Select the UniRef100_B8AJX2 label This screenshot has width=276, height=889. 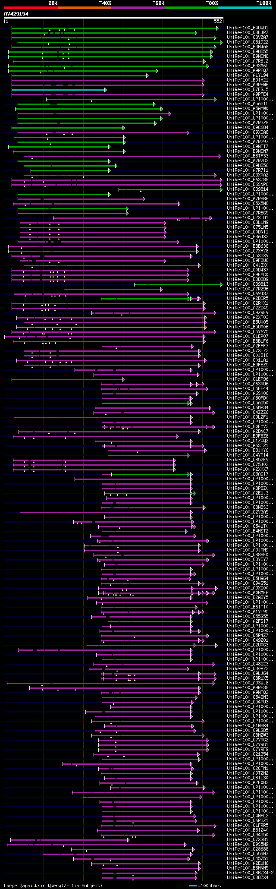[x=248, y=237]
